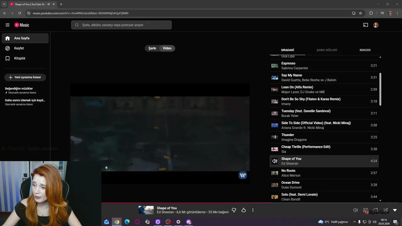Open the Cast to device icon

coord(366,25)
